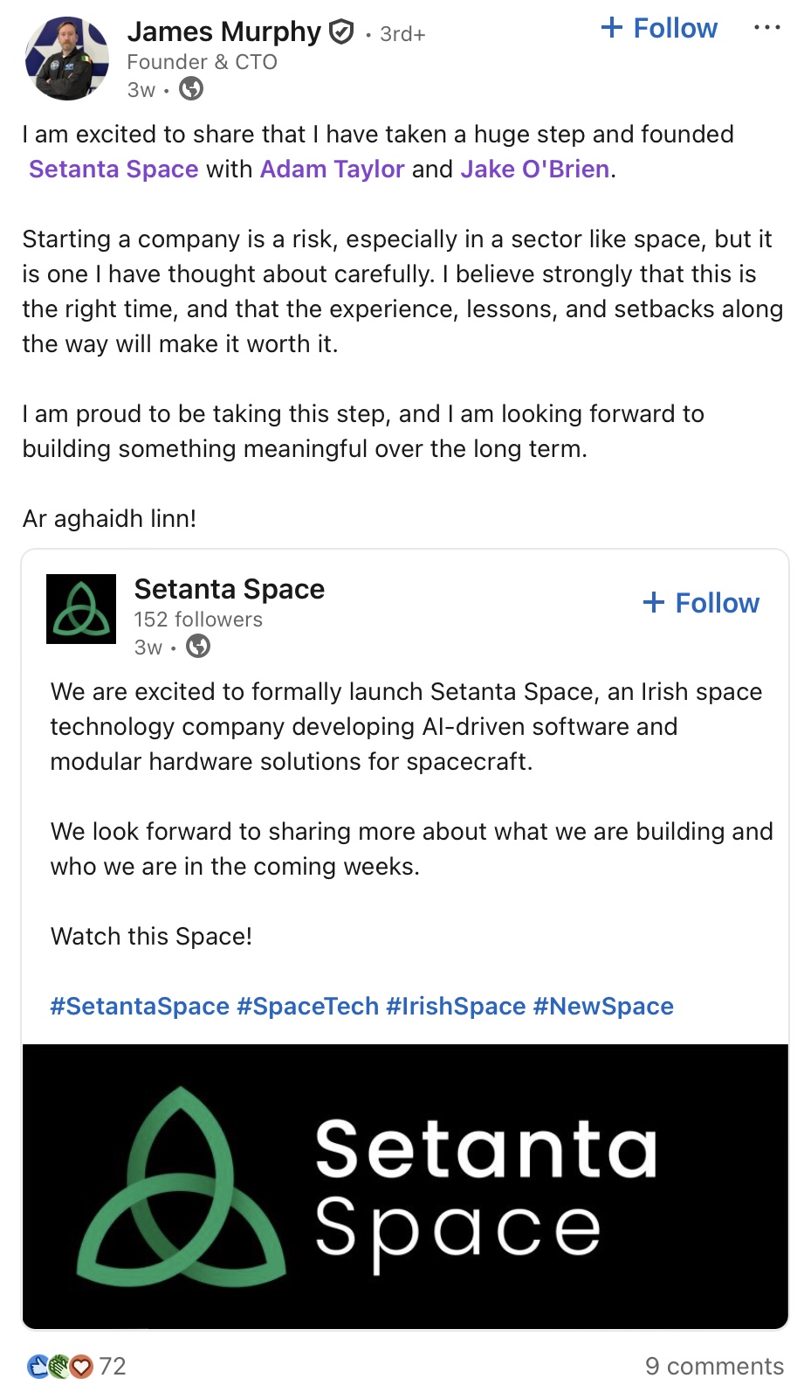Screen dimensions: 804x1392
Task: Click the verified badge beside James Murphy
Action: coord(340,33)
